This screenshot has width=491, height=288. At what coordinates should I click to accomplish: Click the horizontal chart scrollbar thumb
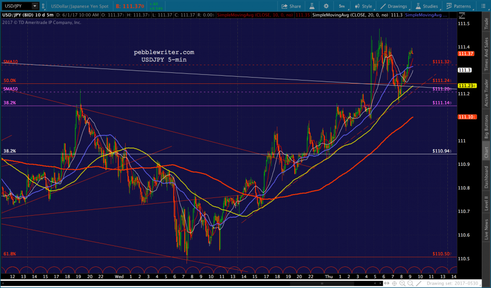322,283
